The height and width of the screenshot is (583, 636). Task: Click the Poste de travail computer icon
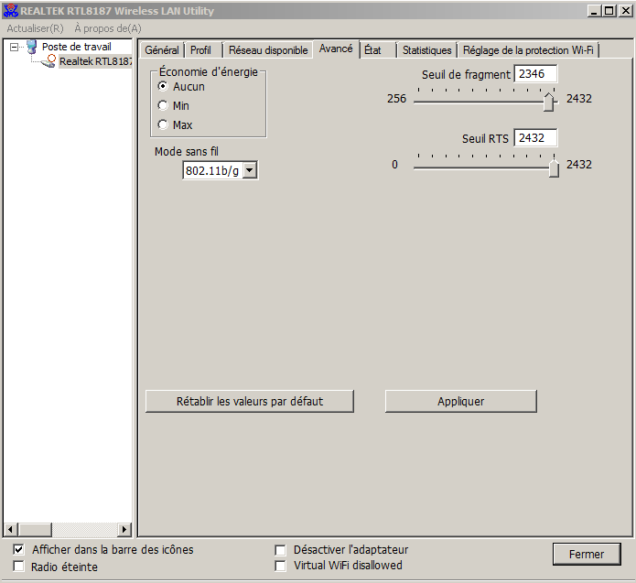32,47
